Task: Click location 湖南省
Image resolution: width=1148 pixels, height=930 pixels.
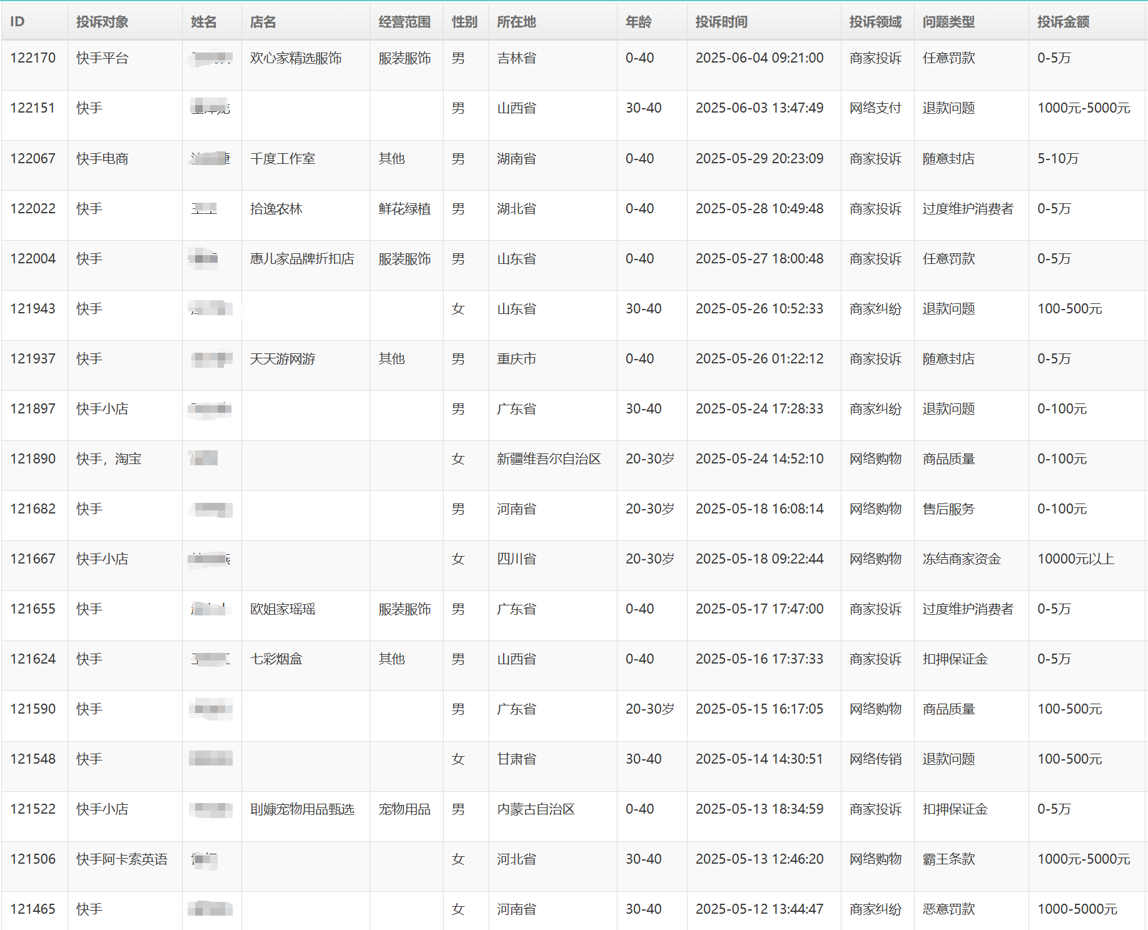Action: [x=516, y=159]
